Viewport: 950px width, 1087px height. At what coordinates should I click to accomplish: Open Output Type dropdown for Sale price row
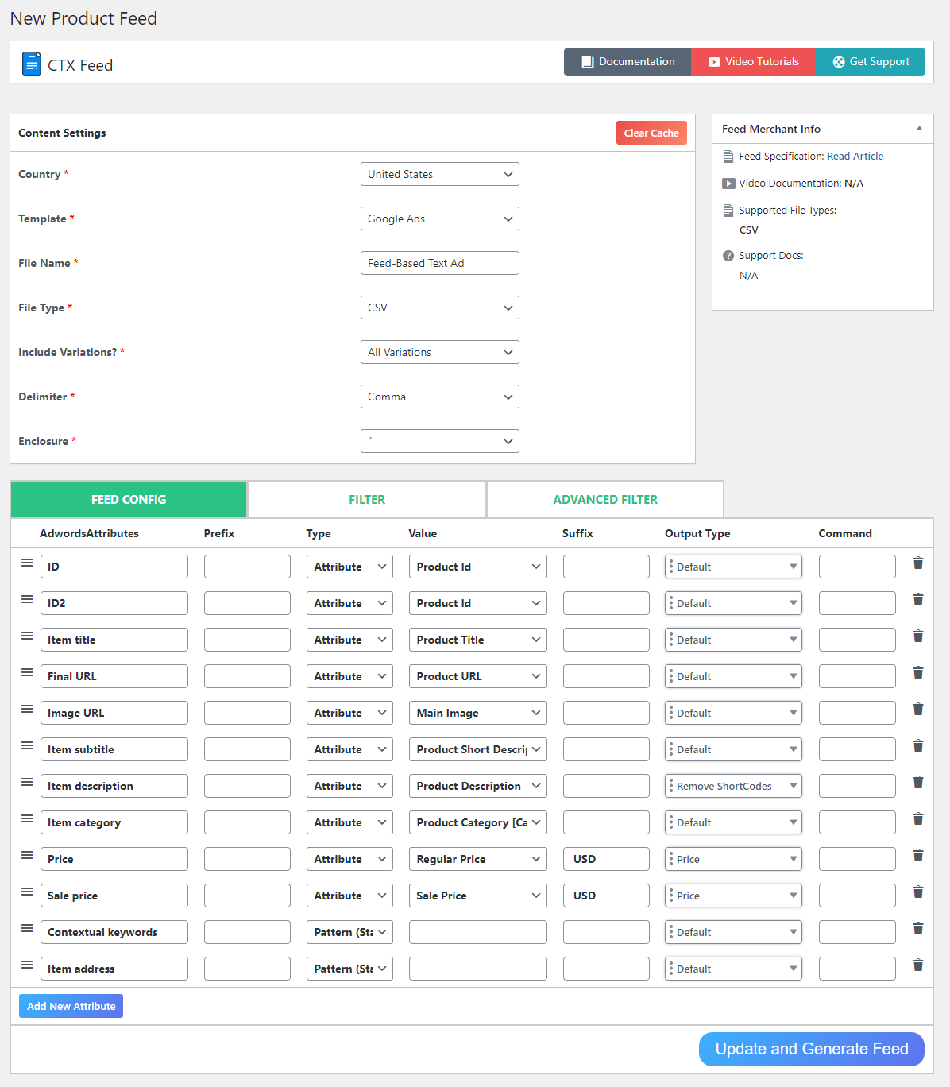tap(733, 896)
